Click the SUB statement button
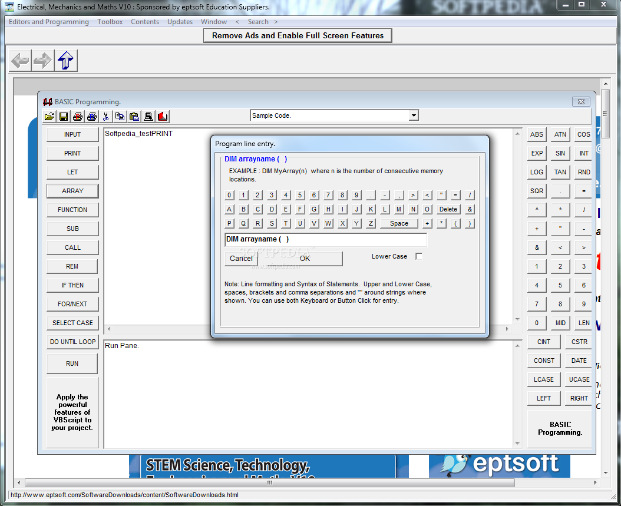 [x=72, y=229]
